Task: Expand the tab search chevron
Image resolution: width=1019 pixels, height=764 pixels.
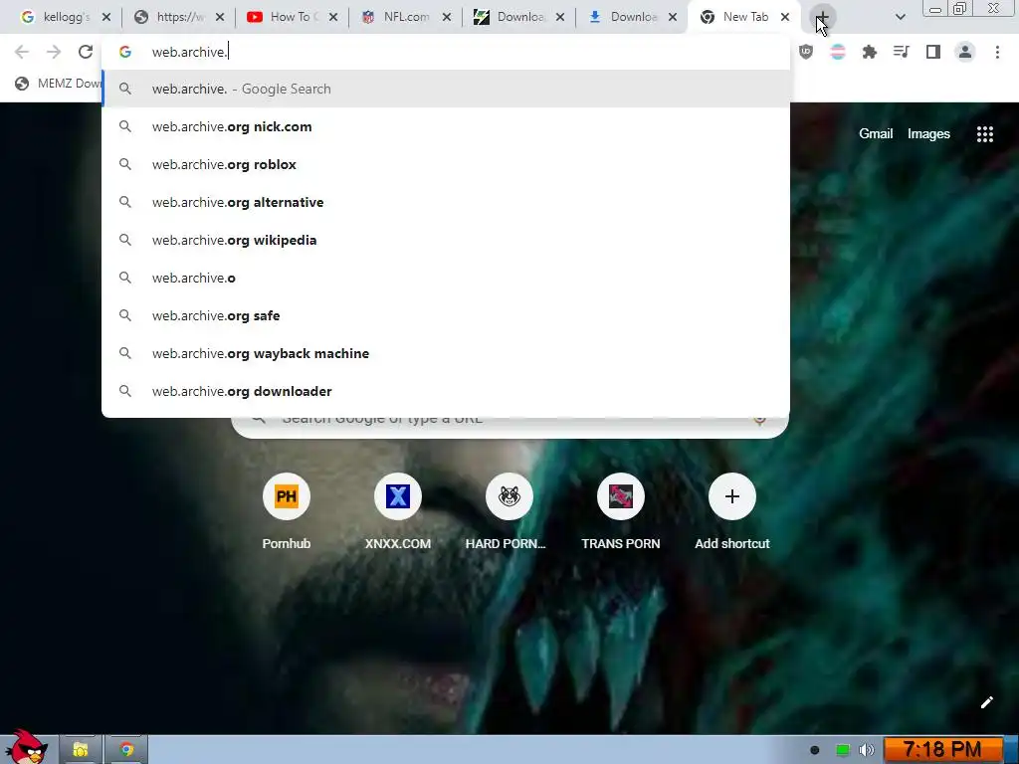Action: coord(900,17)
